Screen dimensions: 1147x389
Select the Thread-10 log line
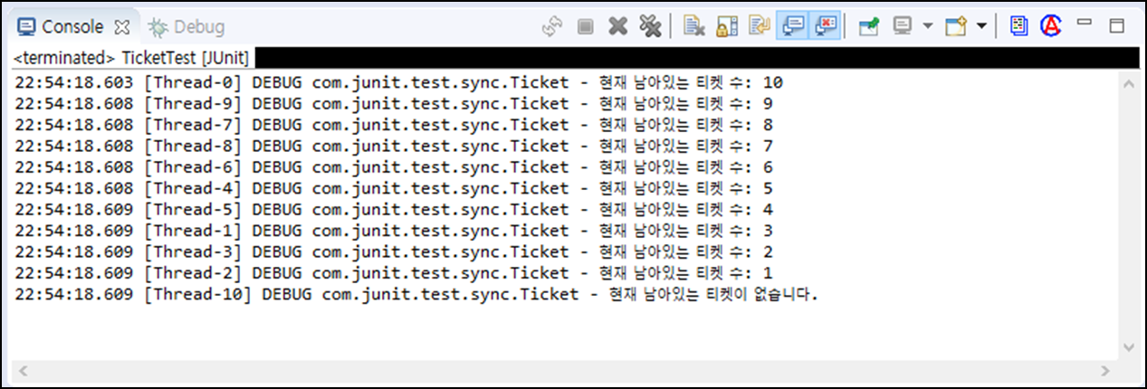pyautogui.click(x=416, y=294)
